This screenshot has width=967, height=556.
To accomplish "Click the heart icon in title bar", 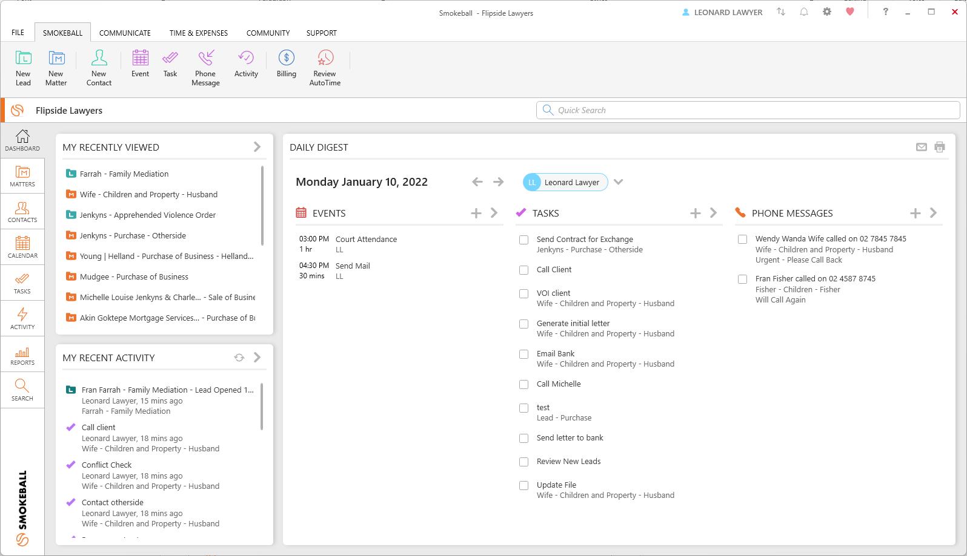I will point(850,11).
